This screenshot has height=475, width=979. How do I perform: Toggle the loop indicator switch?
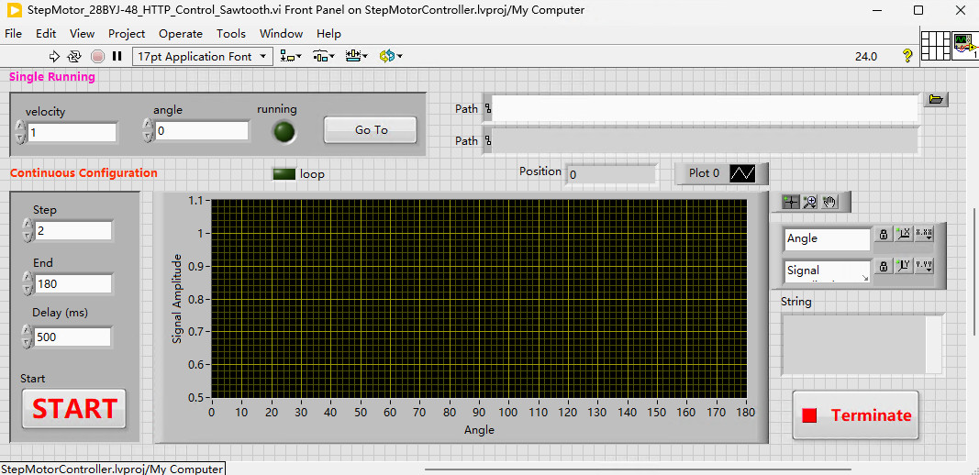click(x=284, y=173)
